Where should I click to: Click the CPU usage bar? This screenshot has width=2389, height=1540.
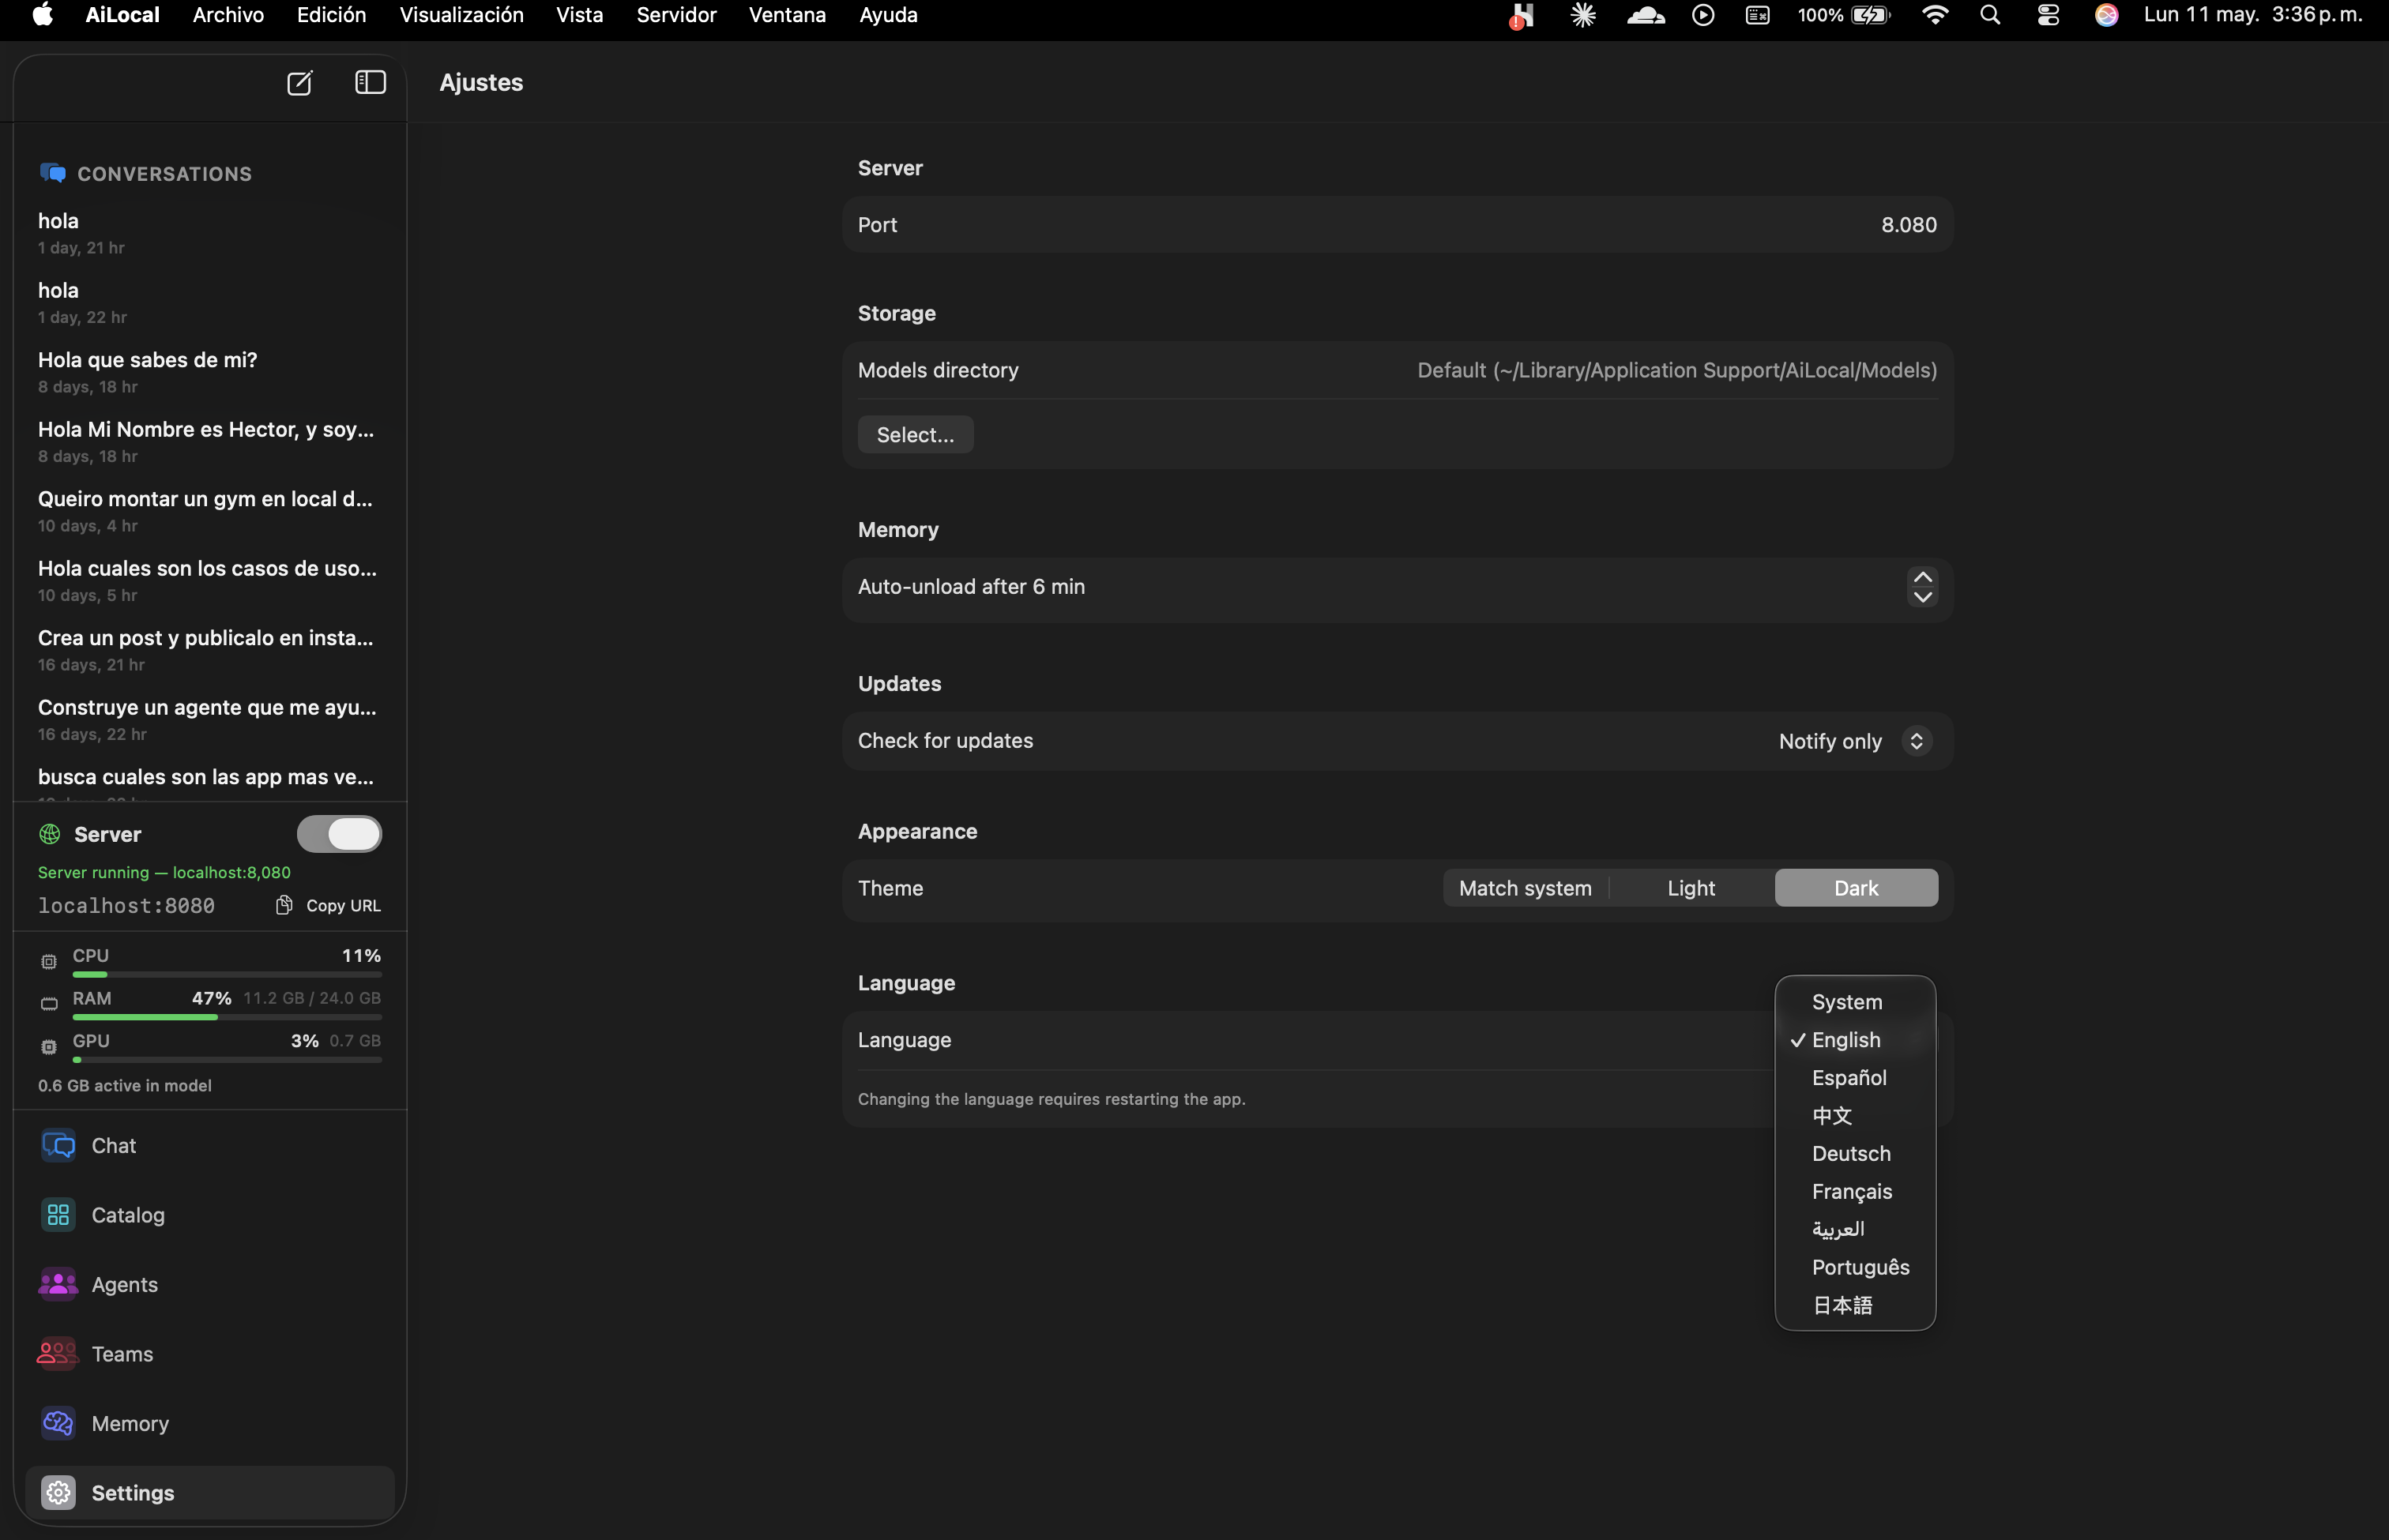click(x=227, y=974)
